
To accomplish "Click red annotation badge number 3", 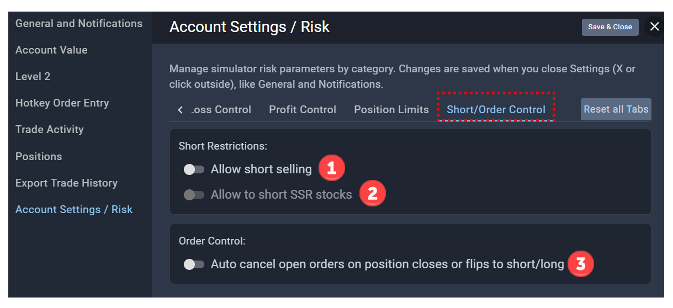I will click(580, 264).
